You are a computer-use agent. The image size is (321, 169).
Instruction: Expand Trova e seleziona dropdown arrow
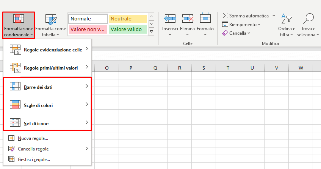pos(318,35)
